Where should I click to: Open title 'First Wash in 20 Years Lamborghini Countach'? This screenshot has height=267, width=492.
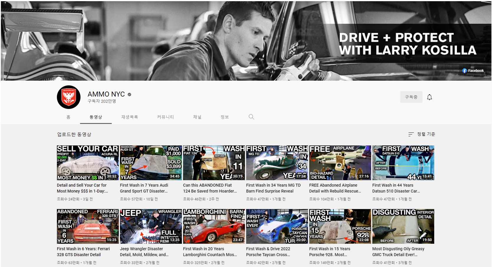click(210, 252)
